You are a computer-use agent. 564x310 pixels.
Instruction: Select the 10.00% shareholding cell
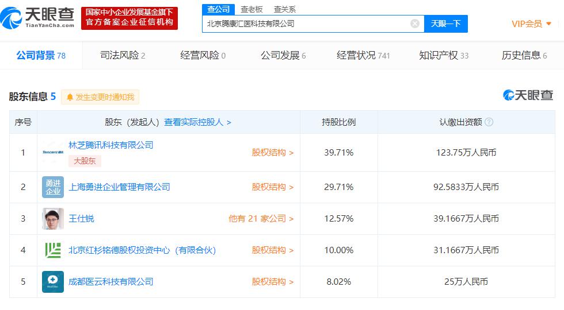[x=339, y=250]
